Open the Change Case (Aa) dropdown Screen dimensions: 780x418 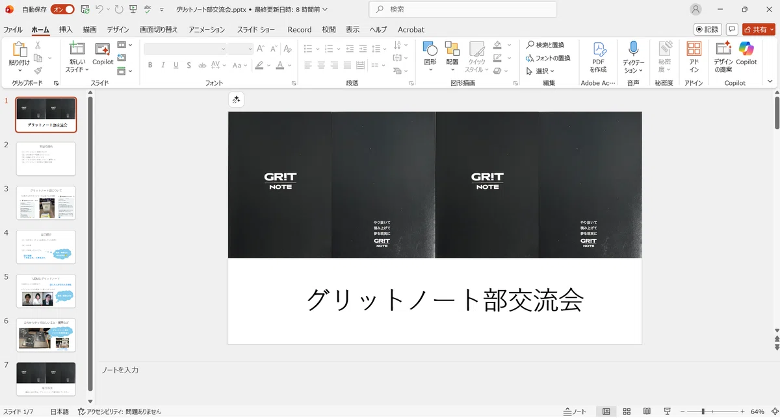240,65
